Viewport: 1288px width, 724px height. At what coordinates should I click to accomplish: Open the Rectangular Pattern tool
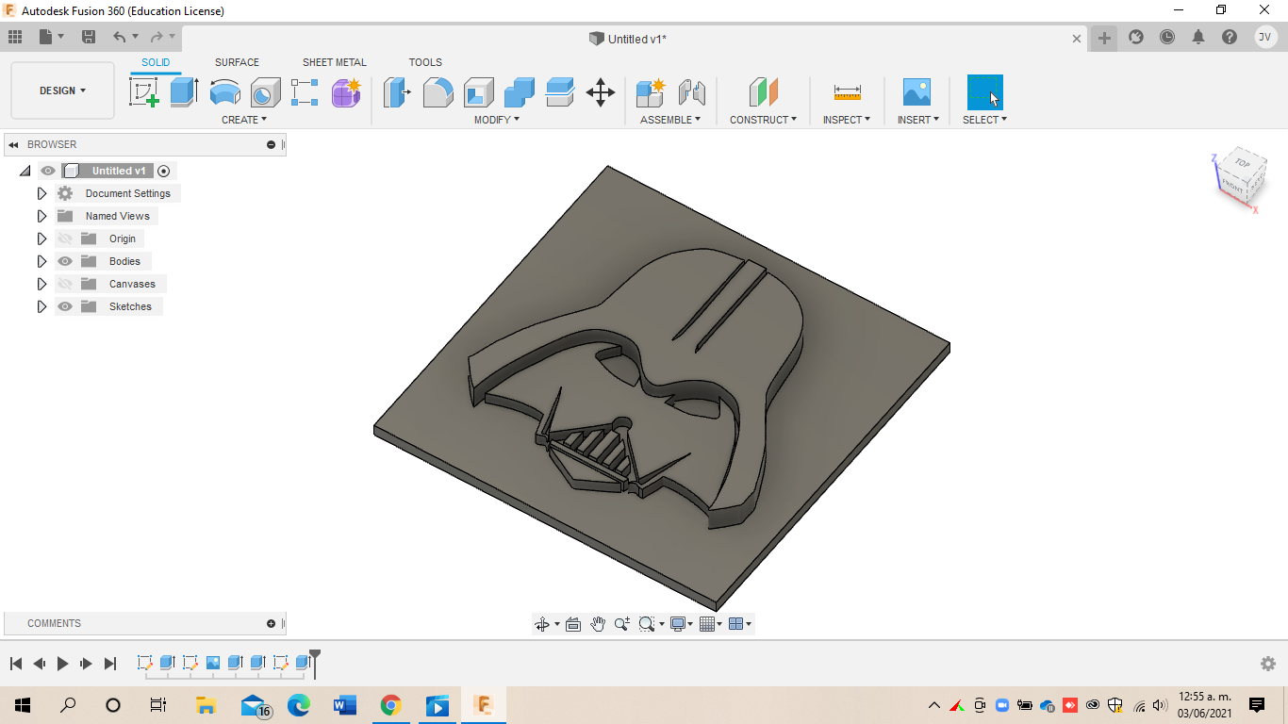[x=305, y=92]
